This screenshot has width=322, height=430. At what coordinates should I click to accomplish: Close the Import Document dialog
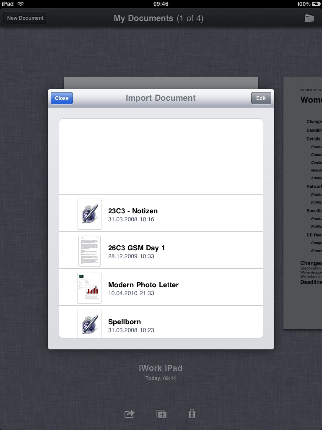point(62,98)
